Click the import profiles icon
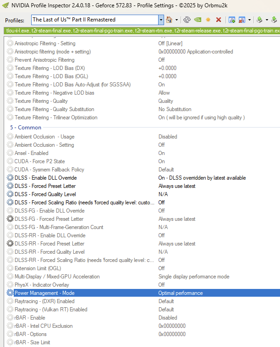 click(x=274, y=20)
